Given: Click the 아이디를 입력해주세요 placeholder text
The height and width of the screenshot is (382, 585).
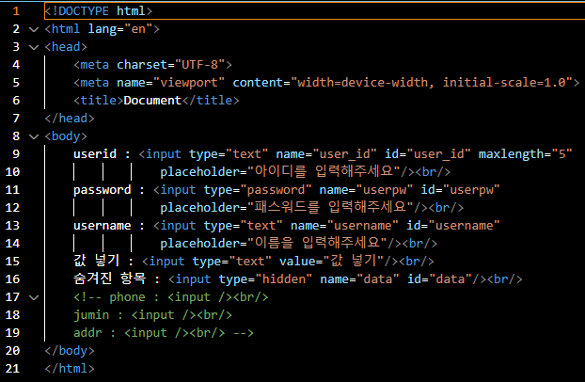Looking at the screenshot, I should coord(324,172).
